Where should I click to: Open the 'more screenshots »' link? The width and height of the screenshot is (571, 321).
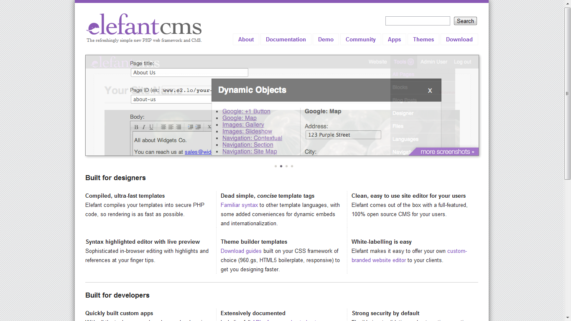pyautogui.click(x=447, y=152)
